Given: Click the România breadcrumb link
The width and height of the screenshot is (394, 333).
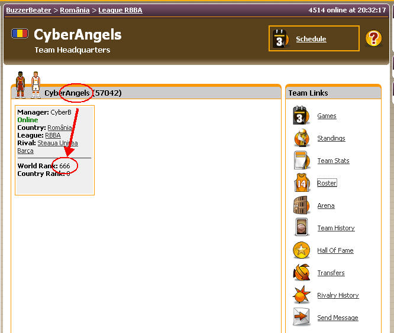Looking at the screenshot, I should pos(75,10).
